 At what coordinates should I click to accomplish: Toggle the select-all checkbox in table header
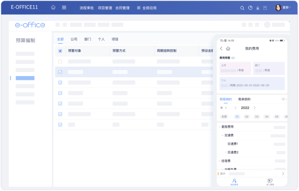coord(60,51)
